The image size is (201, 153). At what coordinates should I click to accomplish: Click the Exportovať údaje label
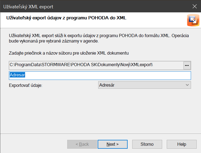(x=26, y=85)
